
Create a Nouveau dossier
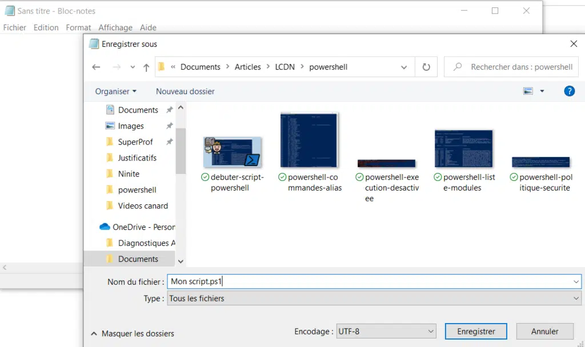pos(185,91)
